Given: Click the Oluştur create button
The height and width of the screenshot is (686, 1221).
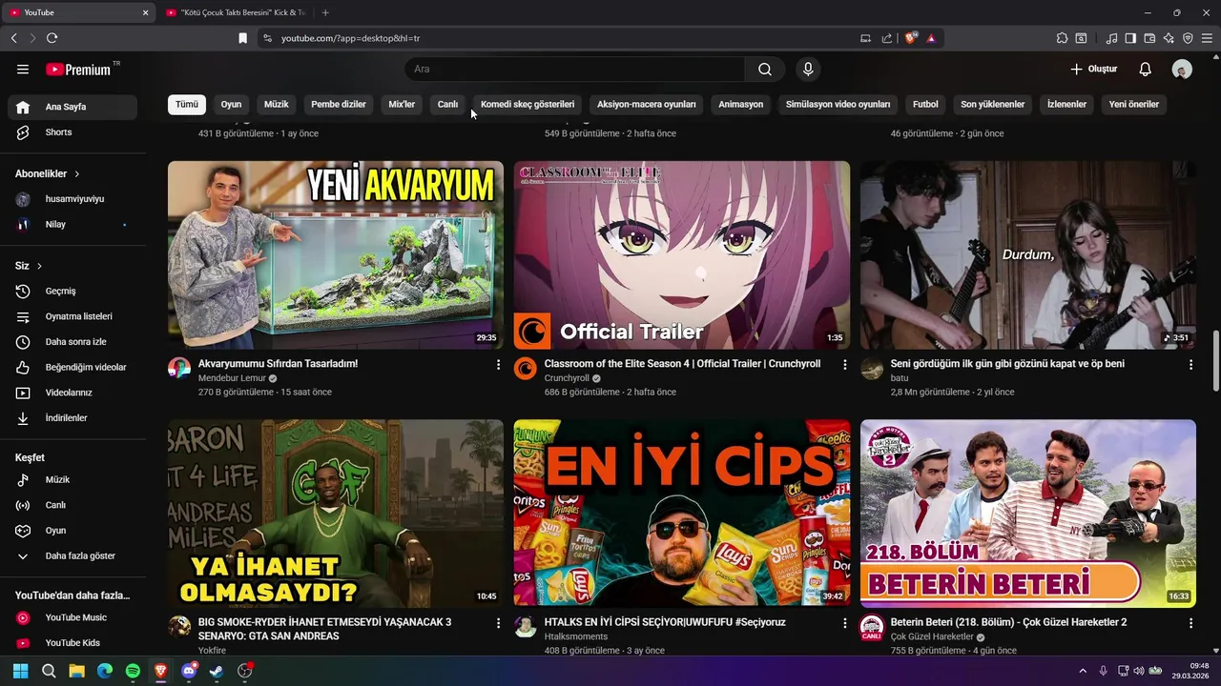Looking at the screenshot, I should click(x=1094, y=70).
